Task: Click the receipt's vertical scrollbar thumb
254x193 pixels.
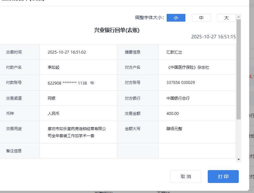Action: [239, 69]
